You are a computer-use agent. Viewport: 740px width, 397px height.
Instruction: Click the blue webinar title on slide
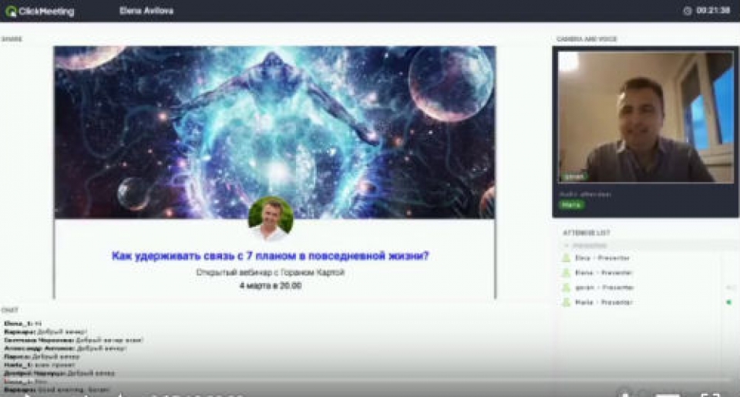pyautogui.click(x=271, y=256)
